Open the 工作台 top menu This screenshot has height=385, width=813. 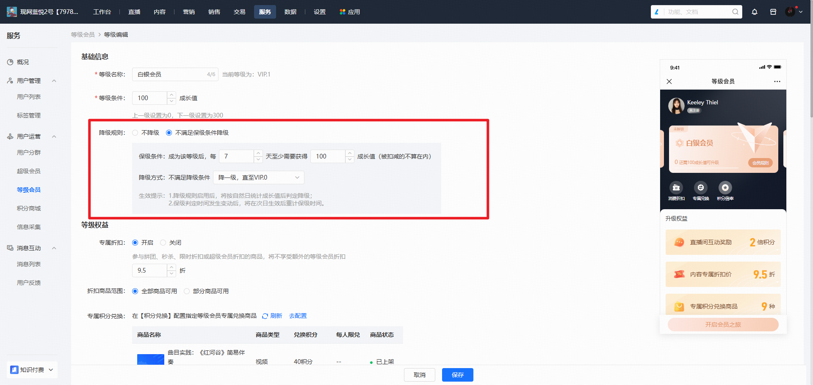tap(102, 12)
